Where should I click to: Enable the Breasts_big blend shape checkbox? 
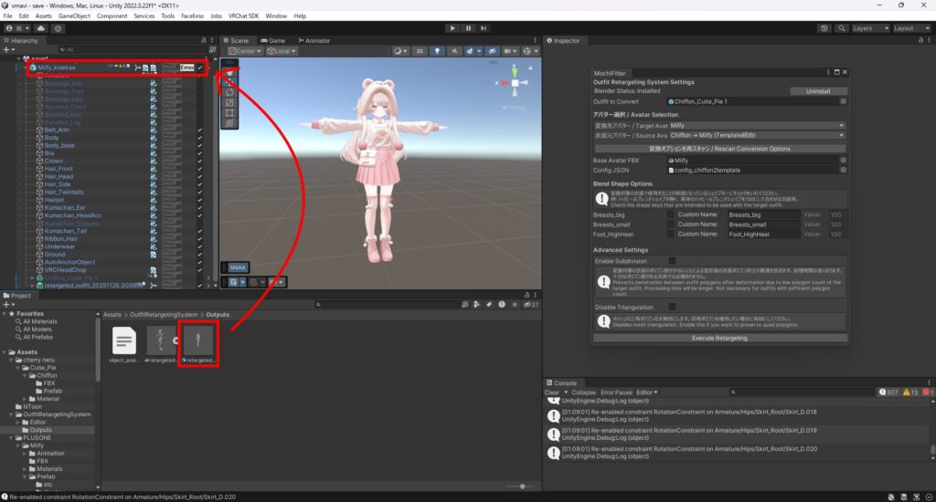[670, 214]
